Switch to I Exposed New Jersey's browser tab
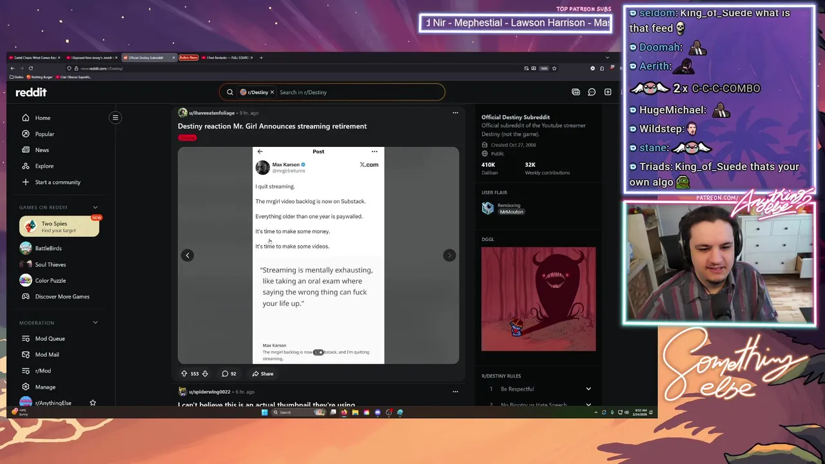Screen dimensions: 825x464 [x=90, y=57]
